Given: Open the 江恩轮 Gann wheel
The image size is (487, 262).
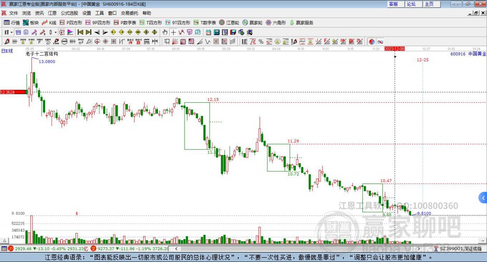Looking at the screenshot, I should pos(229,23).
